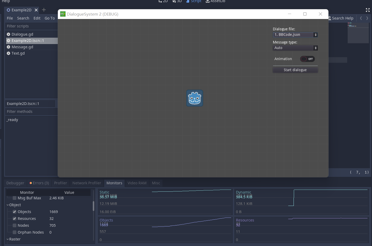Click the Monitor column header
Screen dimensions: 372x246
coord(27,192)
